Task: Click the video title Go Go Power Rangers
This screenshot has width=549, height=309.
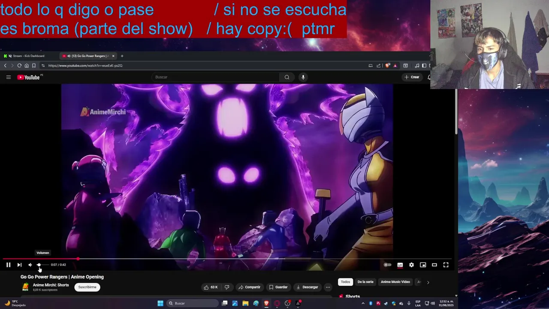Action: [62, 277]
